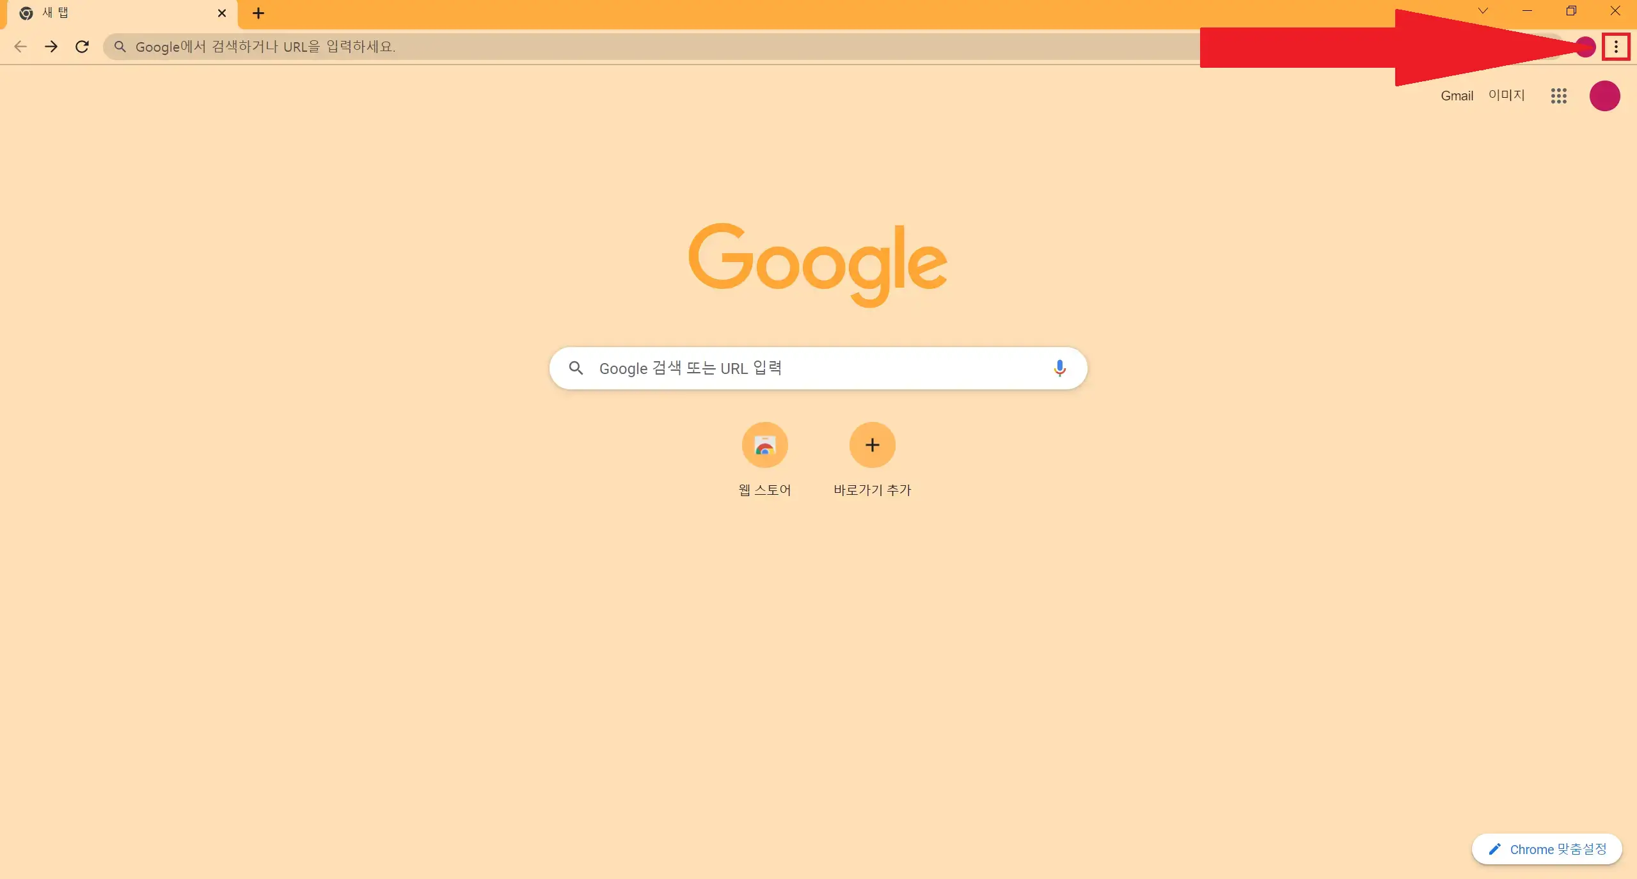Screen dimensions: 1637x879
Task: Click the Chrome back navigation icon
Action: point(20,47)
